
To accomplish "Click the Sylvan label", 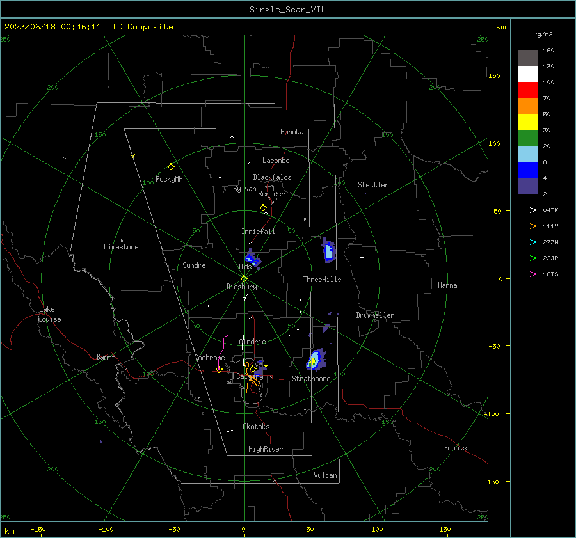I will point(244,189).
